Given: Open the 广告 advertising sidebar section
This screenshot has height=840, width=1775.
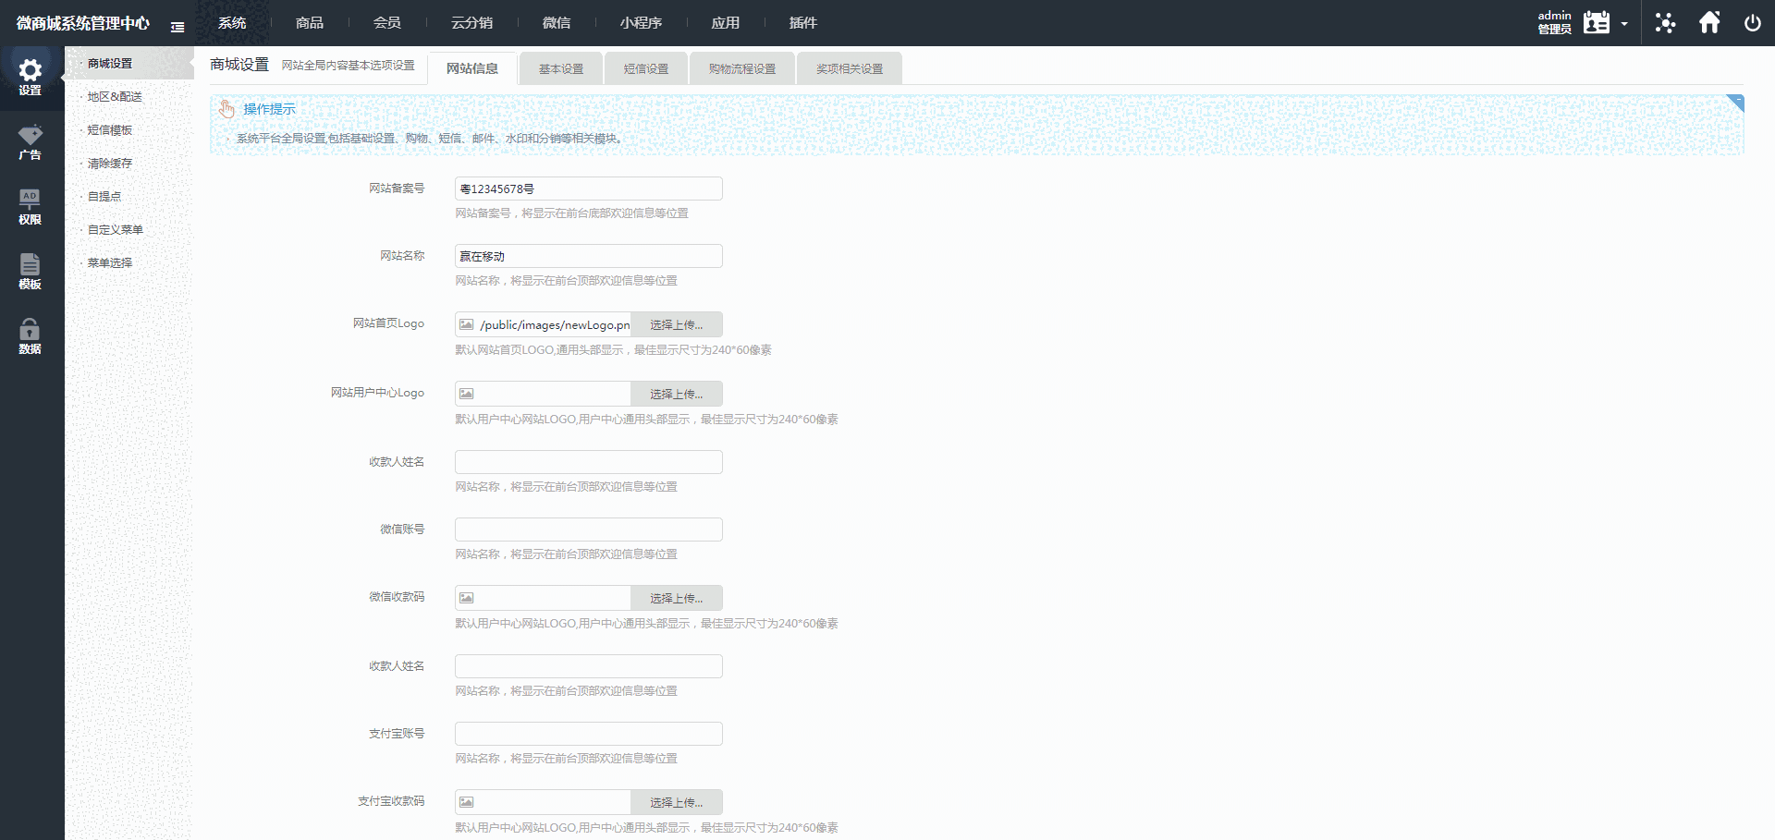Looking at the screenshot, I should [31, 143].
